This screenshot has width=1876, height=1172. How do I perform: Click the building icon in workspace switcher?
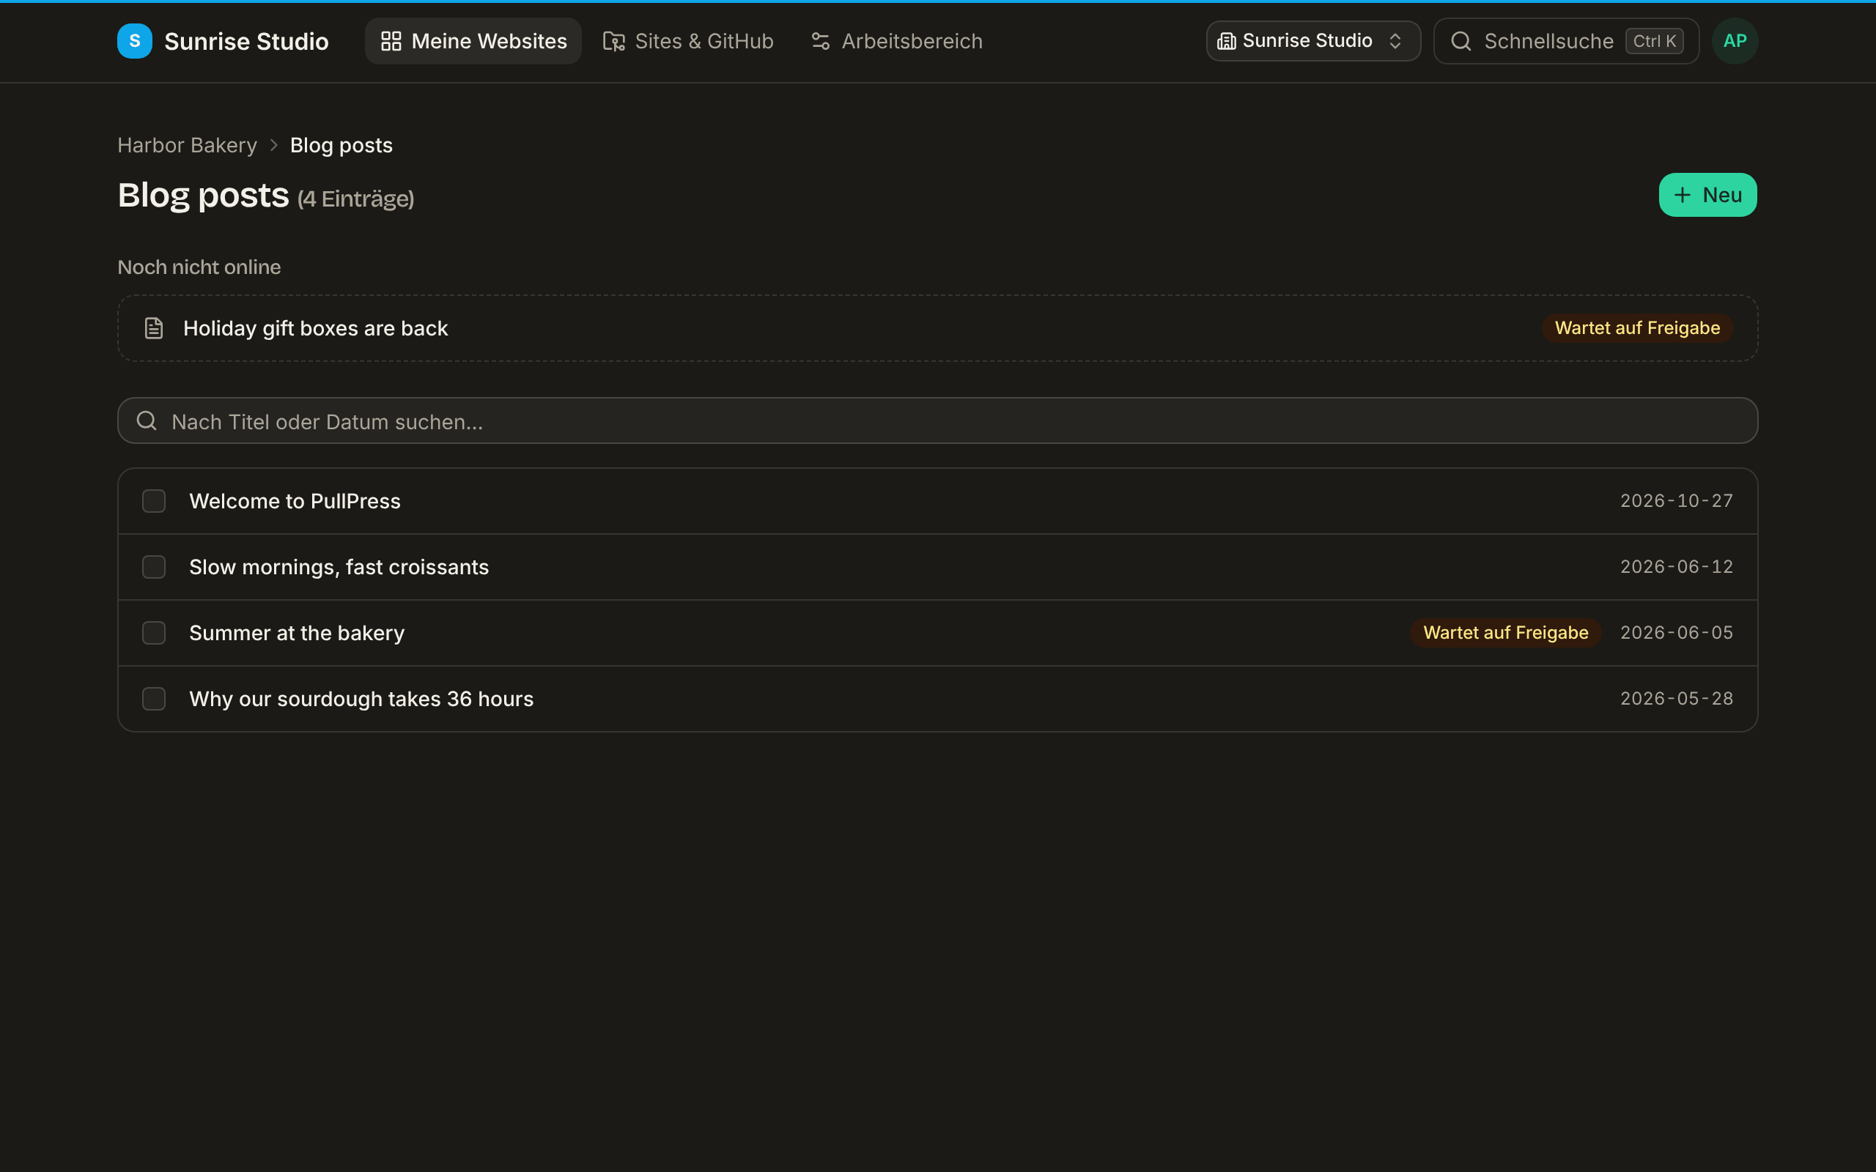(x=1227, y=41)
